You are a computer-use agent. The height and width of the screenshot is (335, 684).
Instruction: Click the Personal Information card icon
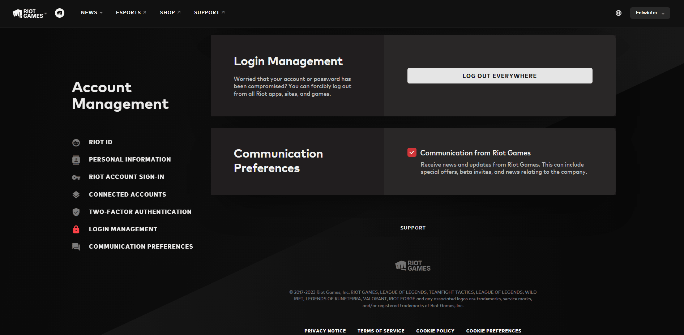click(x=76, y=160)
